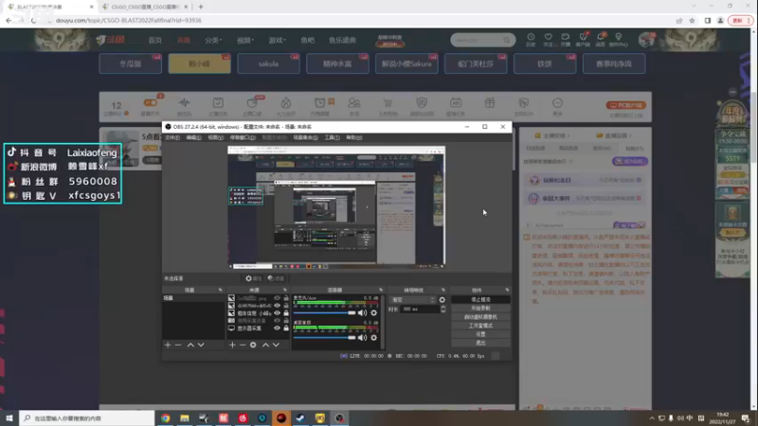758x426 pixels.
Task: Expand the 游戏 dropdown in Douyu header
Action: pos(277,40)
